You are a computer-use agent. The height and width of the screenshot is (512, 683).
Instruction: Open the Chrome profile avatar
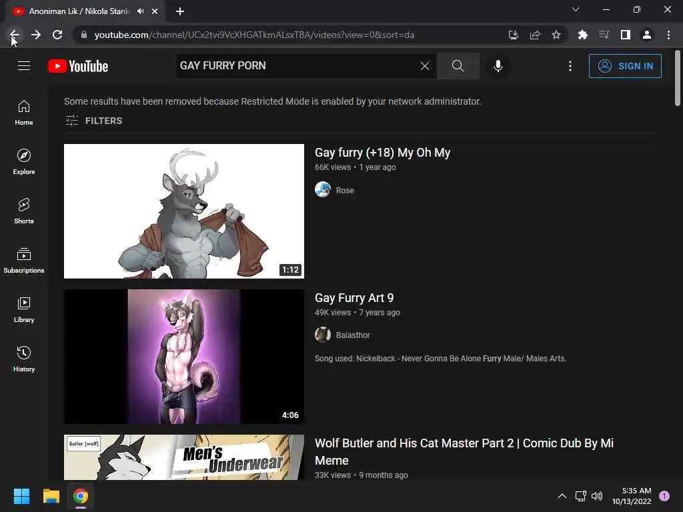[x=647, y=35]
